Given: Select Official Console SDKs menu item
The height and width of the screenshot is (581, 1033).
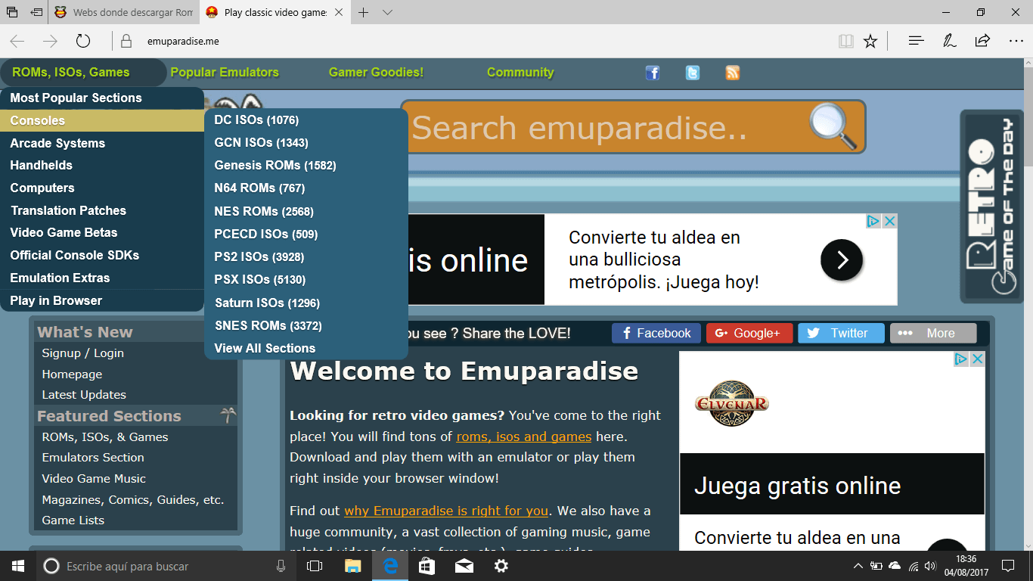Looking at the screenshot, I should (x=102, y=255).
